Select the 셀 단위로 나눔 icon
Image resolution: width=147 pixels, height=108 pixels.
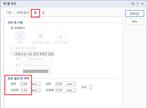pyautogui.click(x=41, y=36)
